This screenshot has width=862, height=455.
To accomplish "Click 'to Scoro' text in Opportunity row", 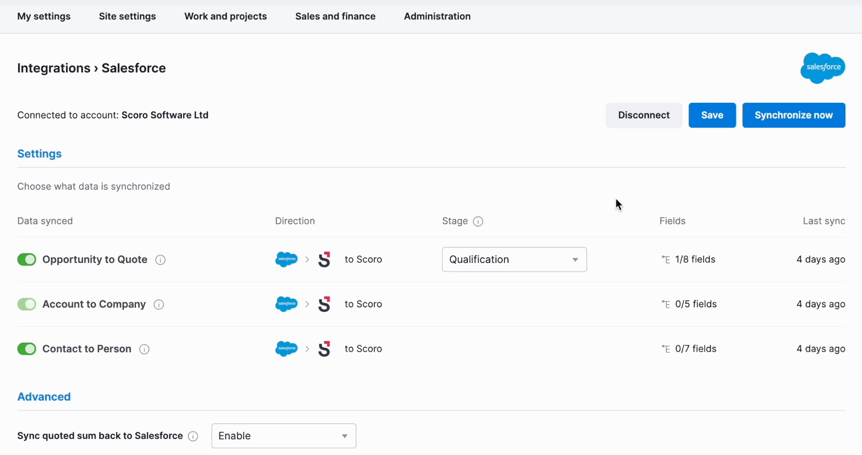I will tap(363, 259).
